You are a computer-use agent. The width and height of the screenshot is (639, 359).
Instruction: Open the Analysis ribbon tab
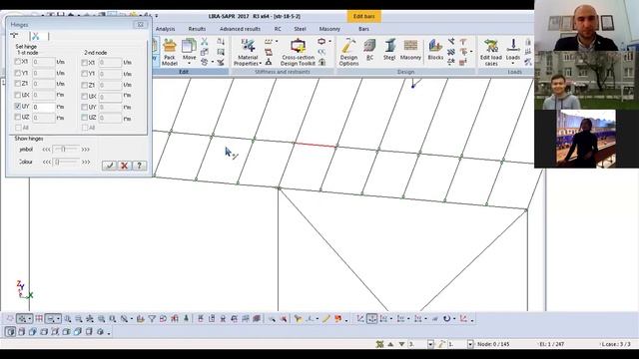(x=165, y=29)
